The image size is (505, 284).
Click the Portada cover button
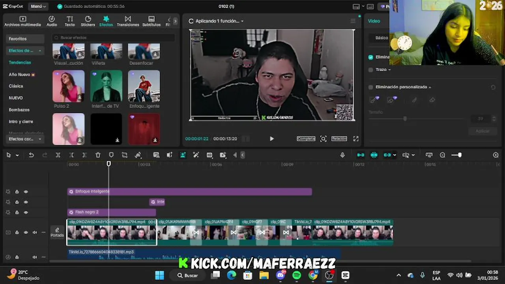coord(57,232)
